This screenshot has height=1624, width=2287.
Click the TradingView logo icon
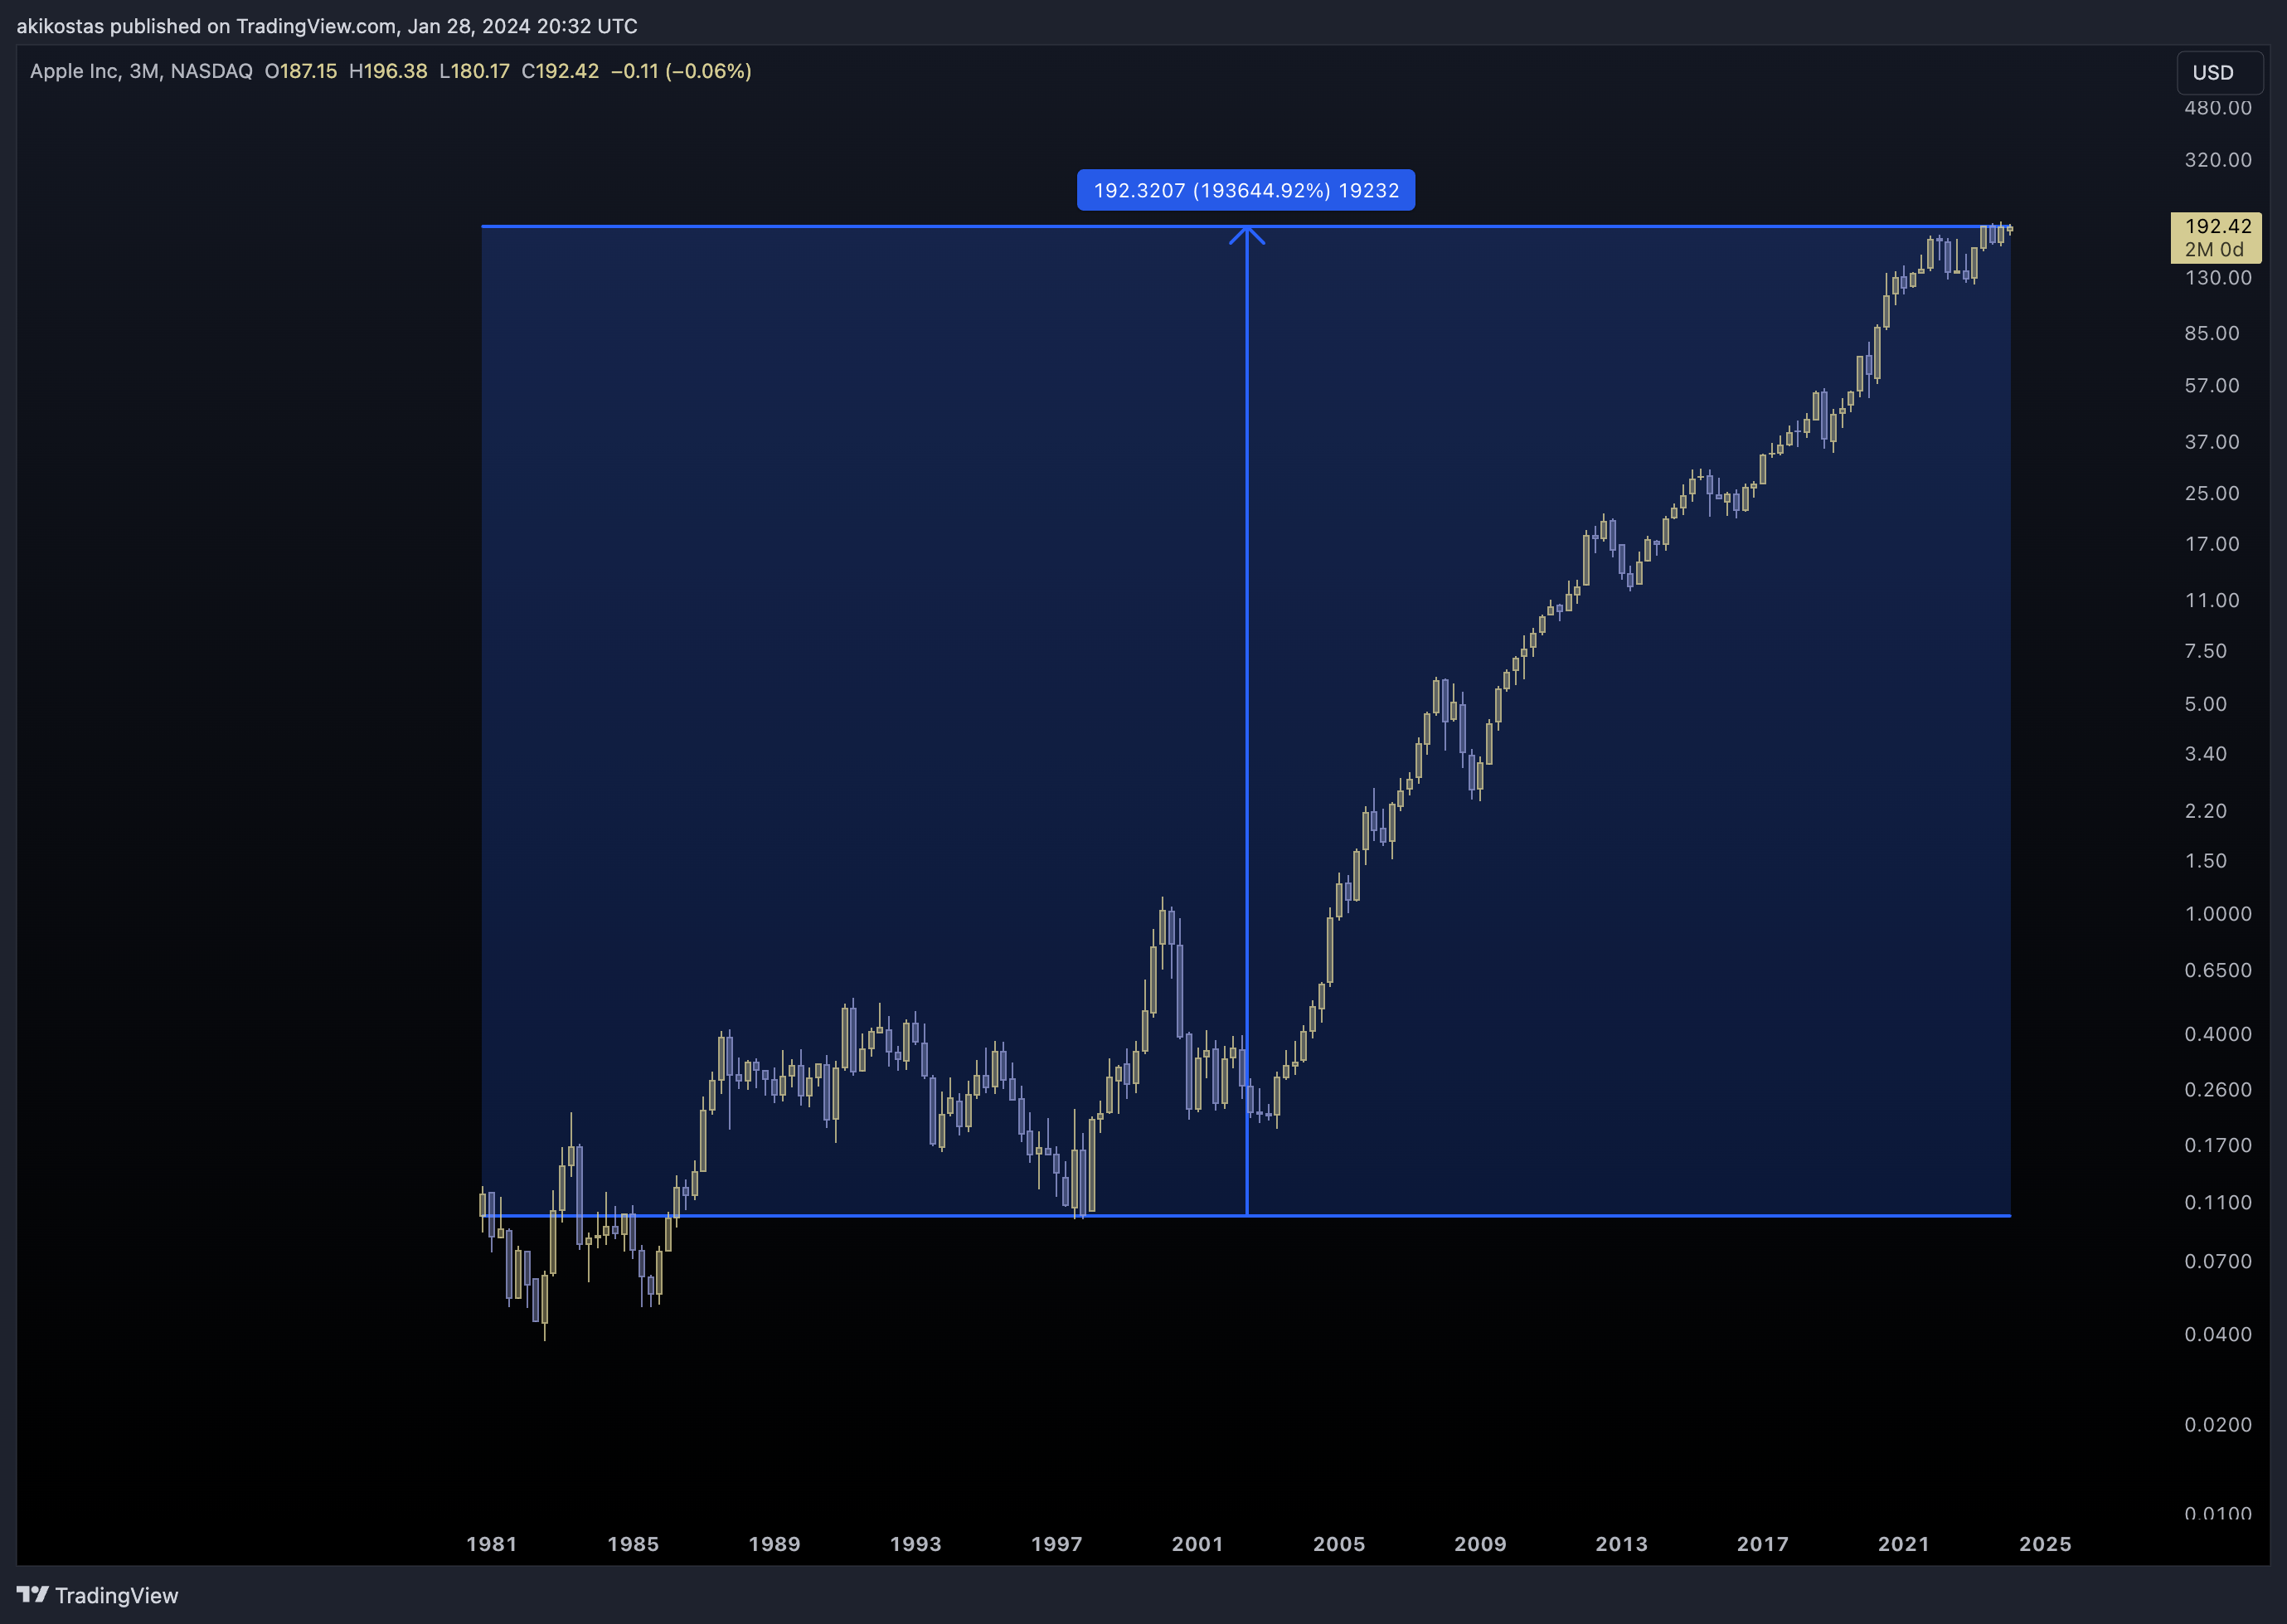click(32, 1594)
